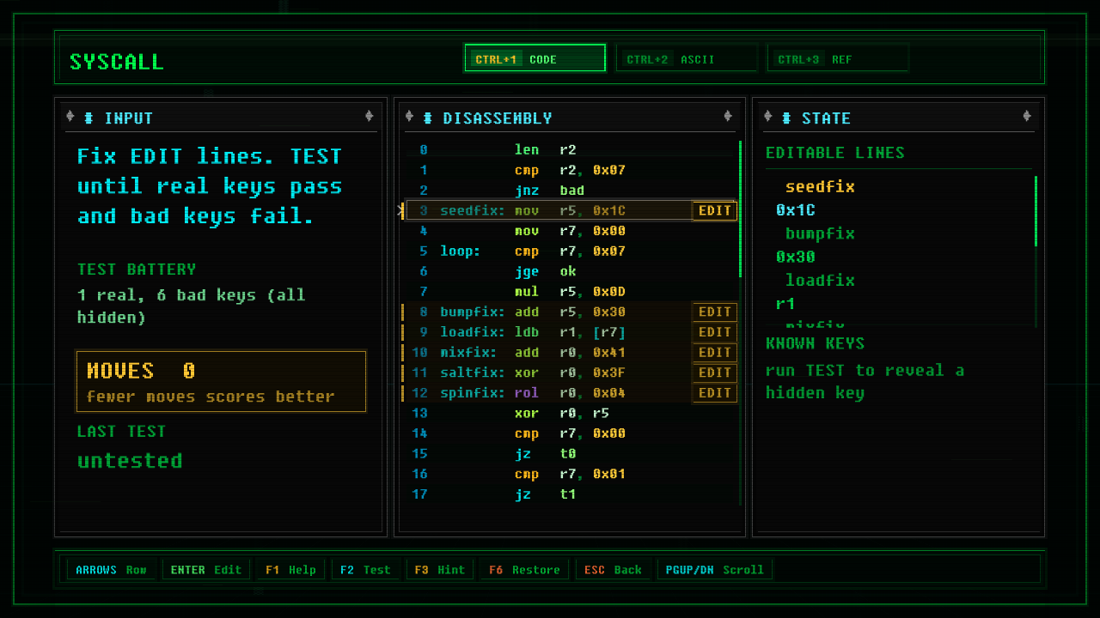Select line 1 cmp r2, 0x07
The height and width of the screenshot is (618, 1100).
[569, 170]
